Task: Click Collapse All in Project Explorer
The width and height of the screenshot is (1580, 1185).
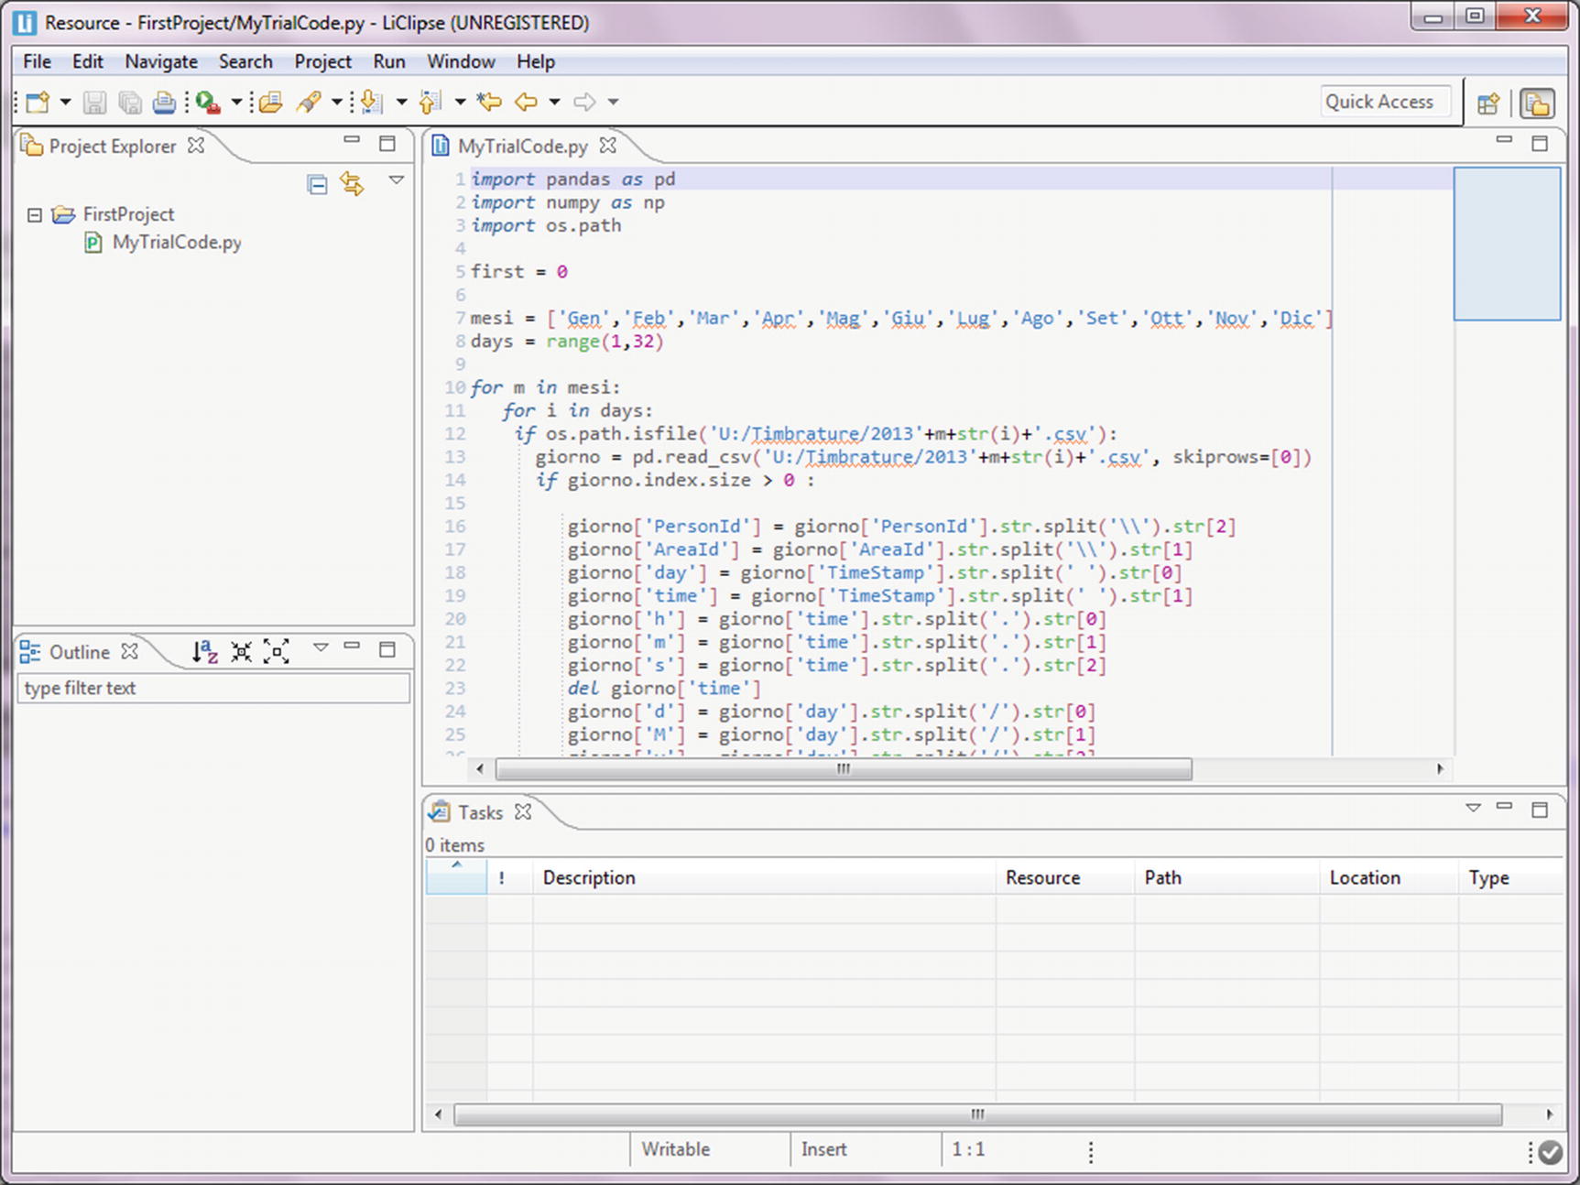Action: click(x=317, y=185)
